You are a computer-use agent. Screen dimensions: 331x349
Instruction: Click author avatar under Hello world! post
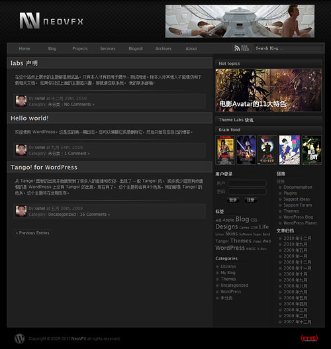21,150
